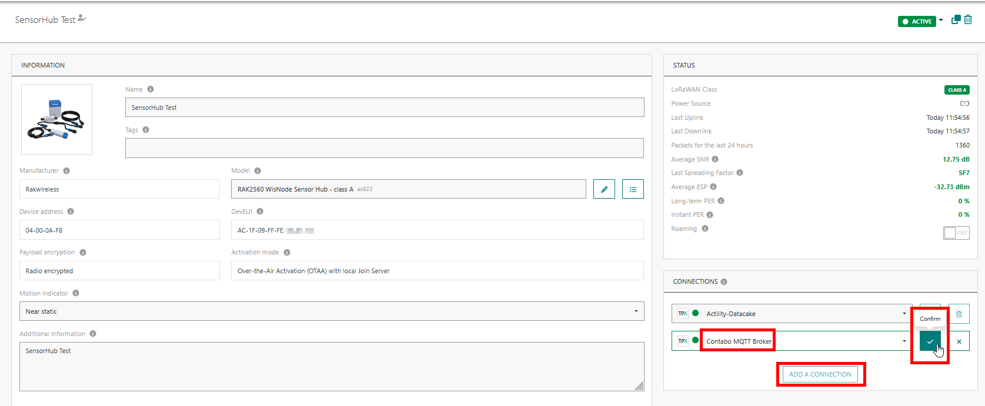Open the model list icon button
The width and height of the screenshot is (985, 406).
633,189
